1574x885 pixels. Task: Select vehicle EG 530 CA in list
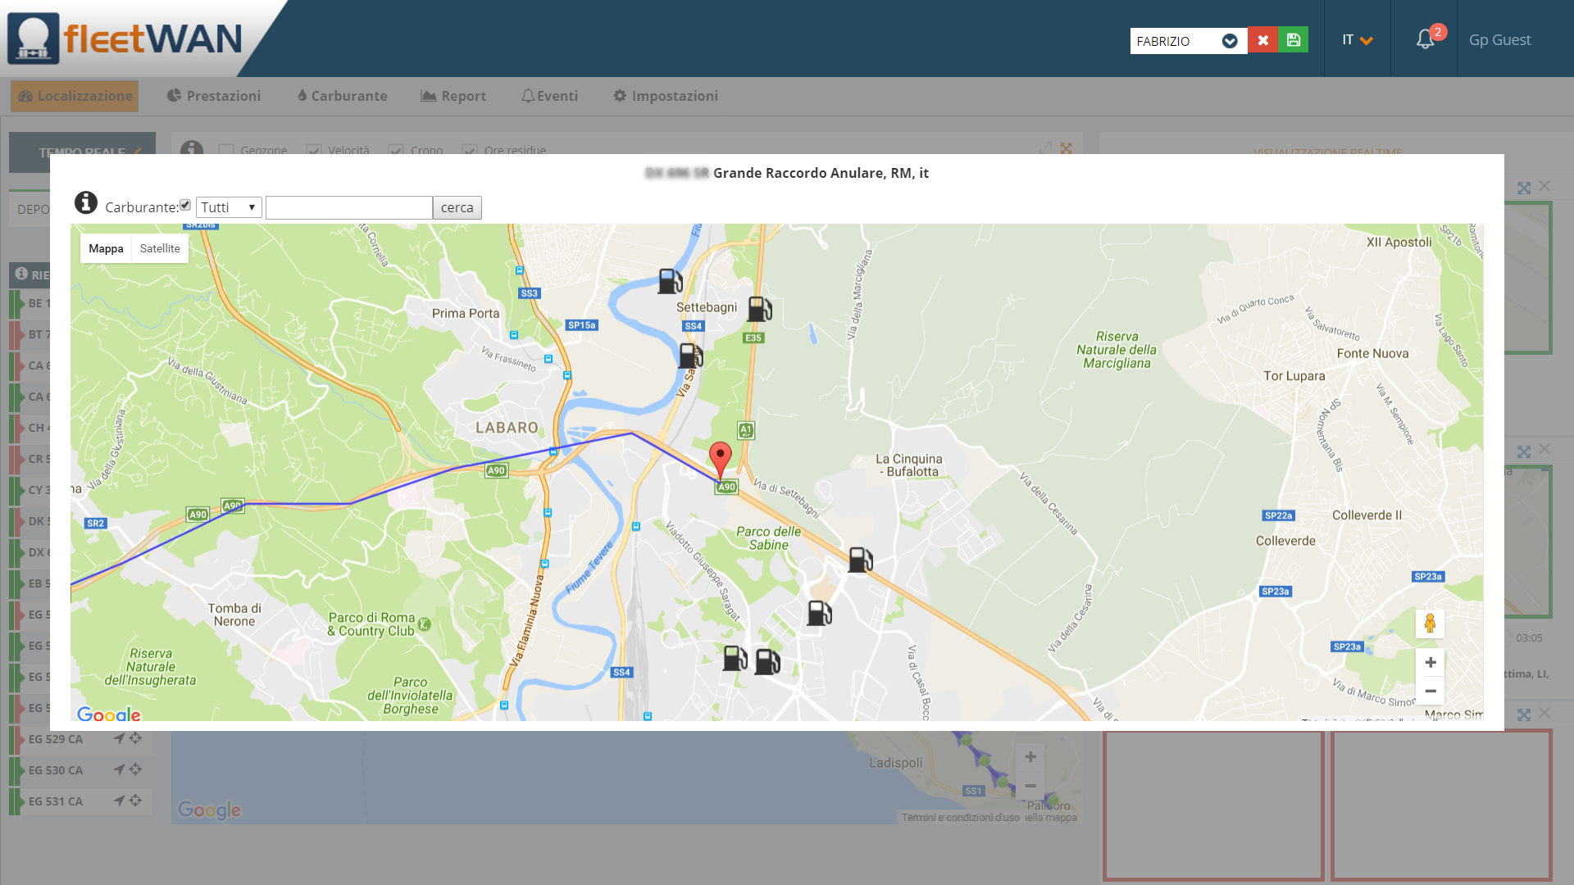point(56,770)
